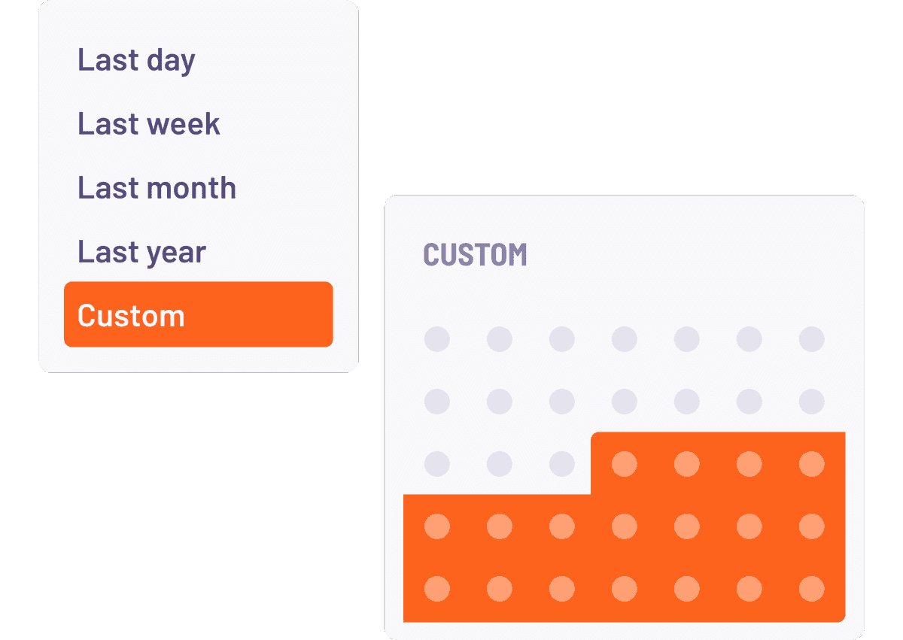Click last dot in top calendar row

tap(811, 339)
